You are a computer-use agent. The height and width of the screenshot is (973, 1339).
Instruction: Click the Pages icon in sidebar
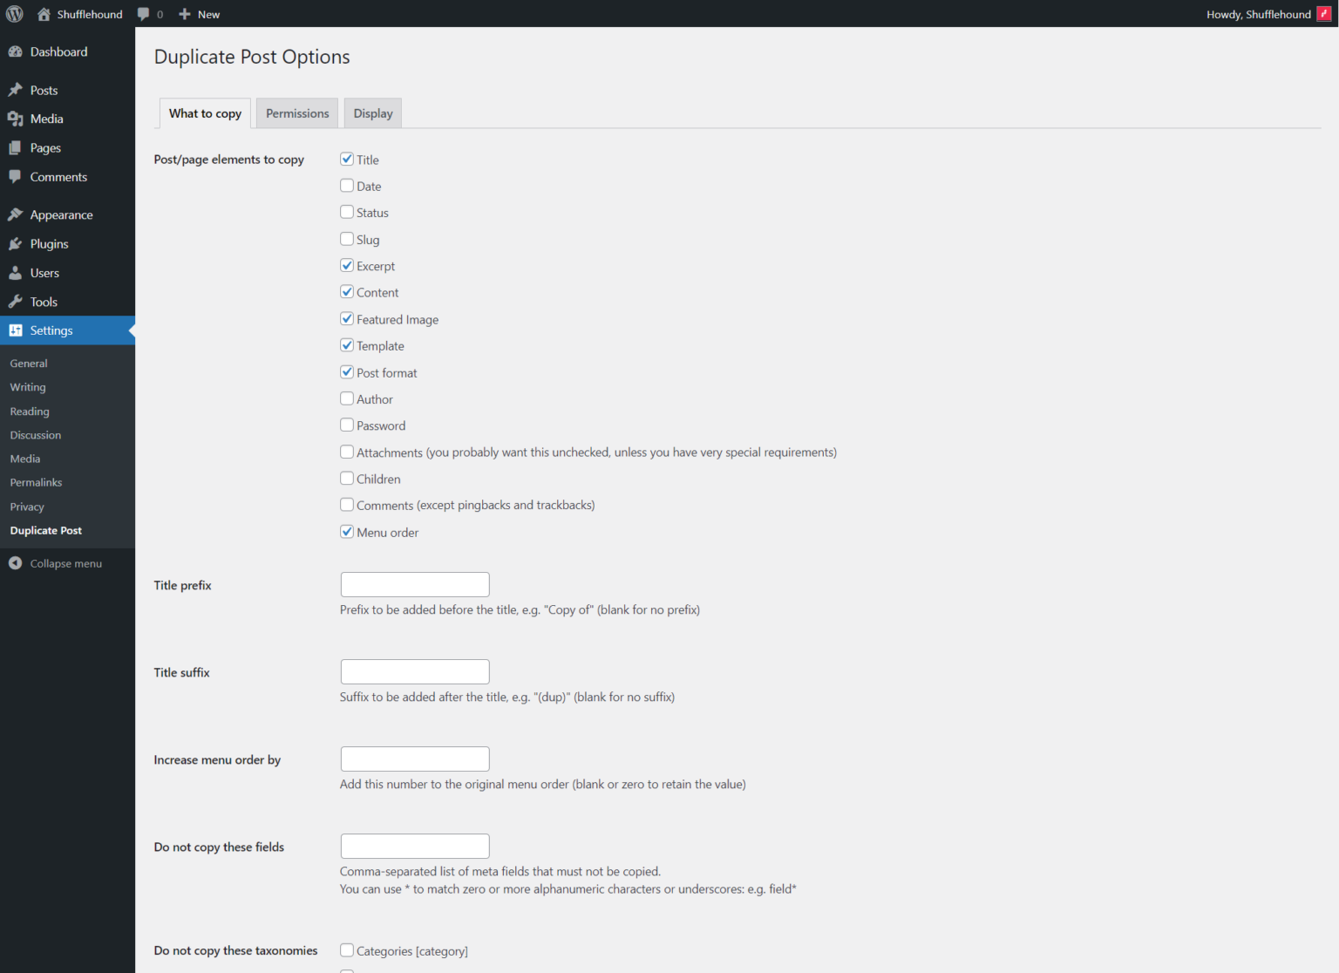(16, 148)
